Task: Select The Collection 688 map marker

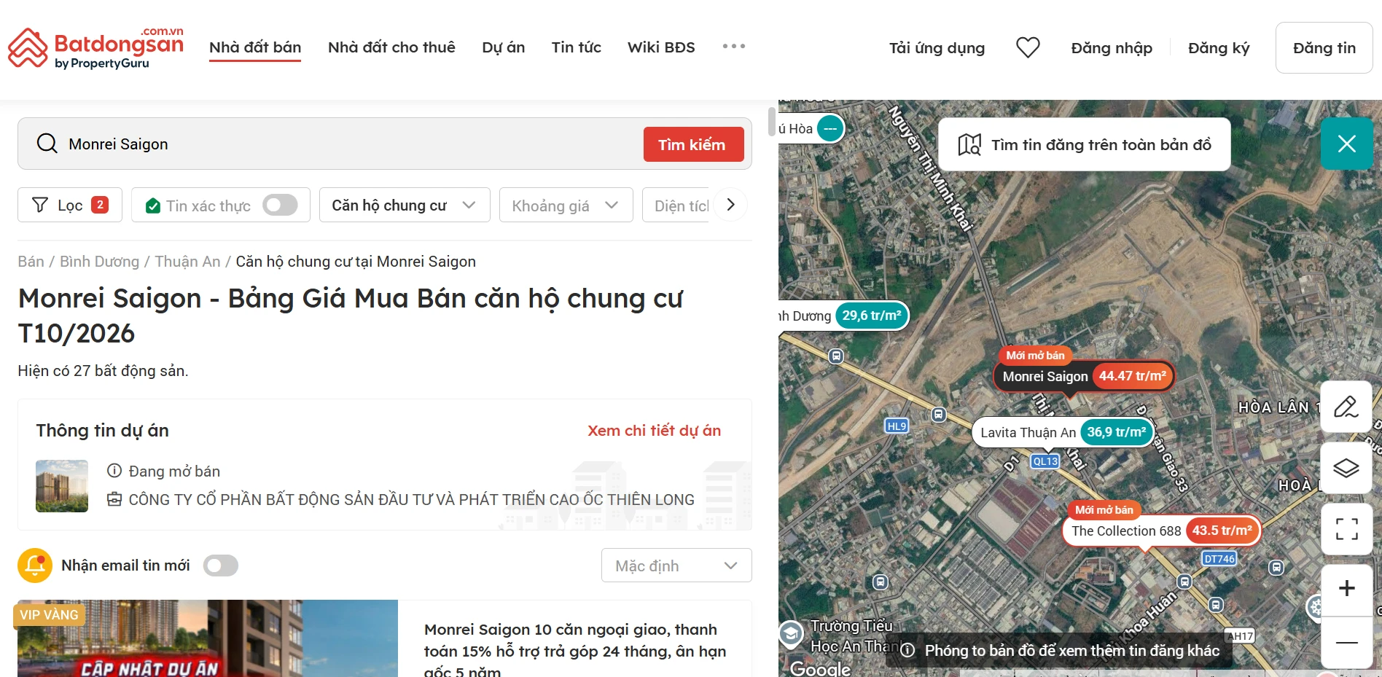Action: coord(1161,531)
